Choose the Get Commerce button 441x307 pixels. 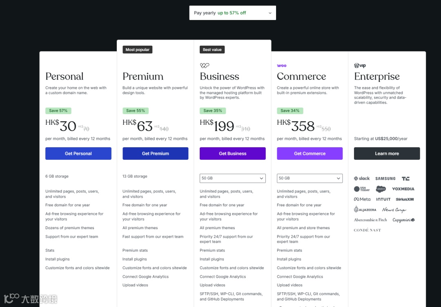click(x=310, y=154)
